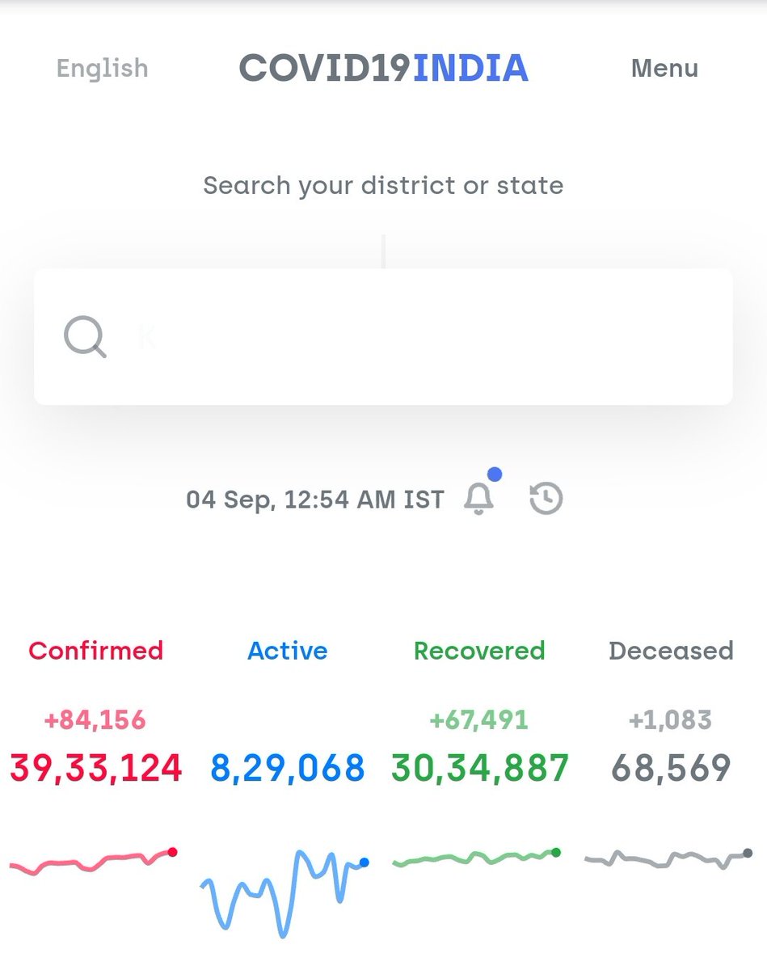Image resolution: width=767 pixels, height=970 pixels.
Task: Select the Recovered statistic label
Action: point(479,651)
